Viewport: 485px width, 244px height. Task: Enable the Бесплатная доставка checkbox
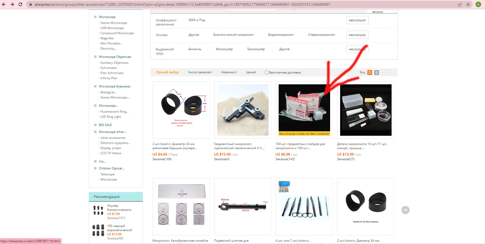point(267,73)
